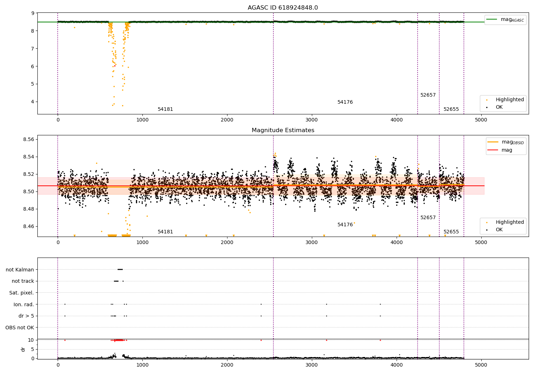Click the 'OBS not OK' row label
The image size is (534, 373).
coord(20,328)
